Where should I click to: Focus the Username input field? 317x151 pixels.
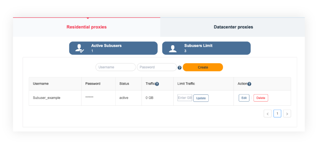[115, 67]
